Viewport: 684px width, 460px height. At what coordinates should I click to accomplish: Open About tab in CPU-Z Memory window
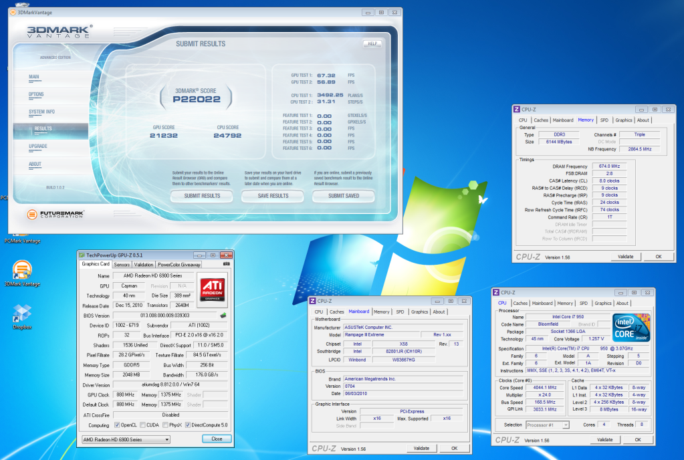click(643, 120)
